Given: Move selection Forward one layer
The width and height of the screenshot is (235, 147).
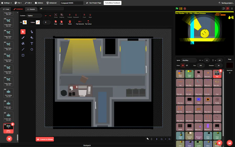Looking at the screenshot, I should point(70,16).
